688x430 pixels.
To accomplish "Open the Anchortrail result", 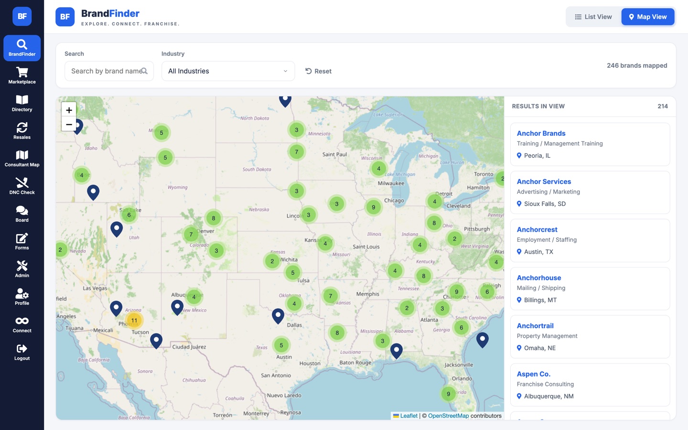I will (x=590, y=337).
